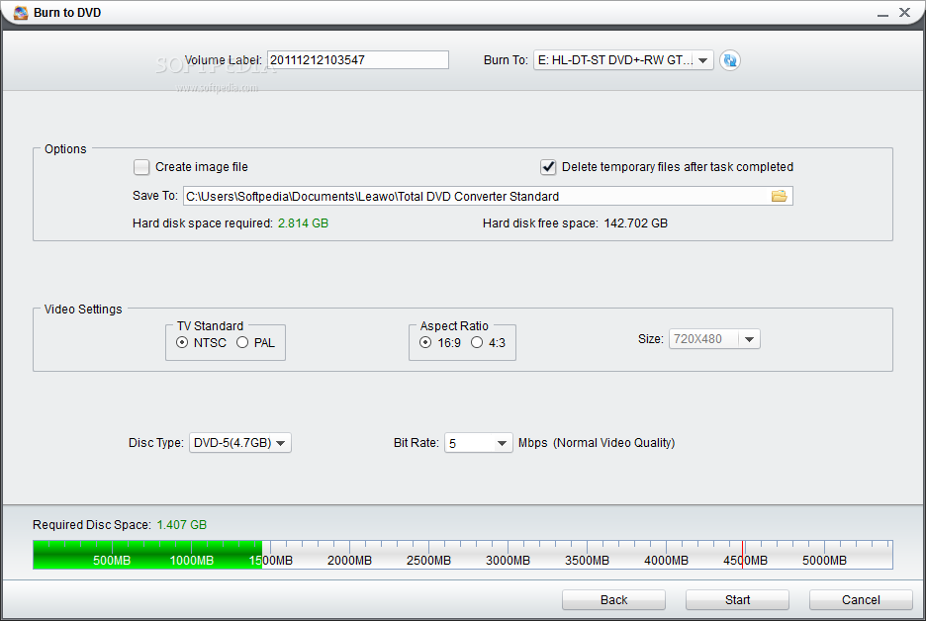Click the Hard disk space required label
The height and width of the screenshot is (621, 926).
coord(203,223)
